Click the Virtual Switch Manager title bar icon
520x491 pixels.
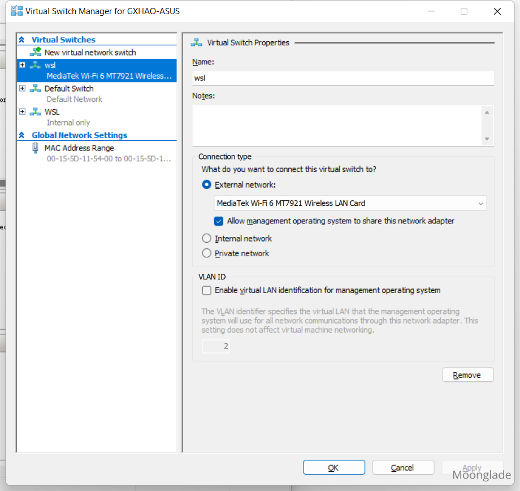[x=17, y=11]
